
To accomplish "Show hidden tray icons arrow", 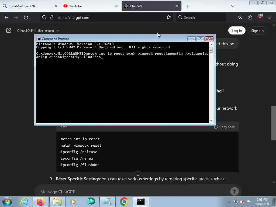I will point(229,202).
